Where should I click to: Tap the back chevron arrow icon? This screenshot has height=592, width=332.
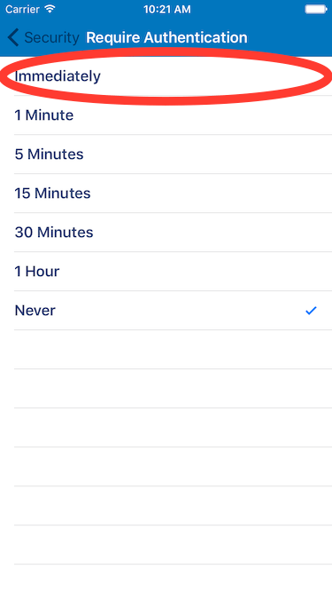pyautogui.click(x=12, y=38)
